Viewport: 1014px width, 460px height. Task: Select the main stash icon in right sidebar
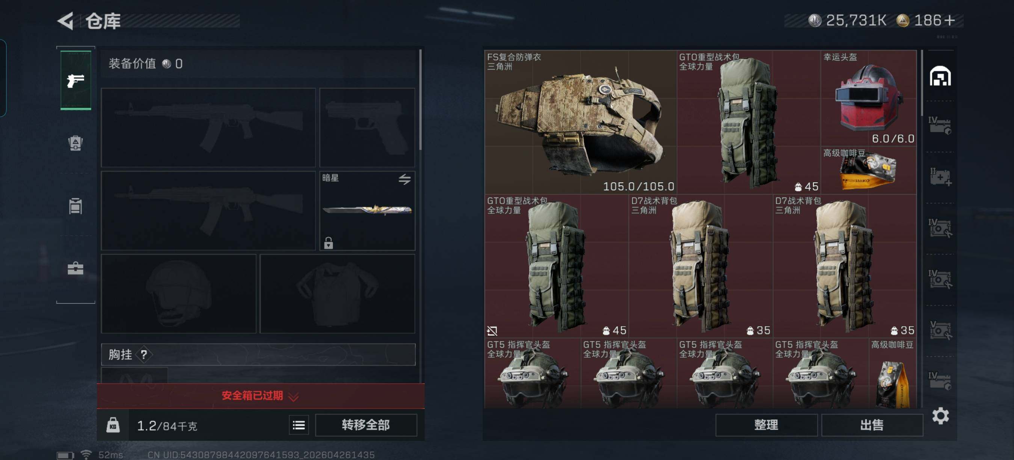click(940, 76)
